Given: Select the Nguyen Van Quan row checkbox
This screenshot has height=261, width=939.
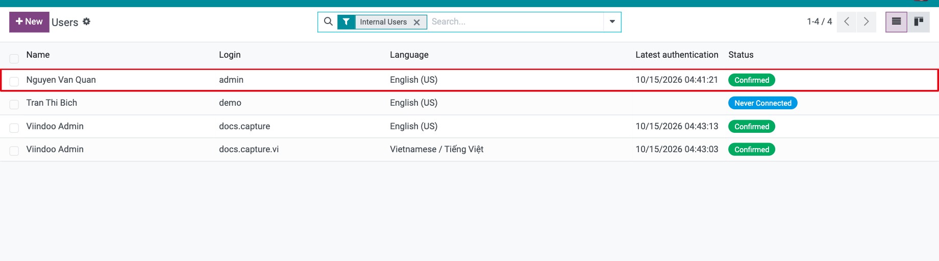Looking at the screenshot, I should 14,81.
